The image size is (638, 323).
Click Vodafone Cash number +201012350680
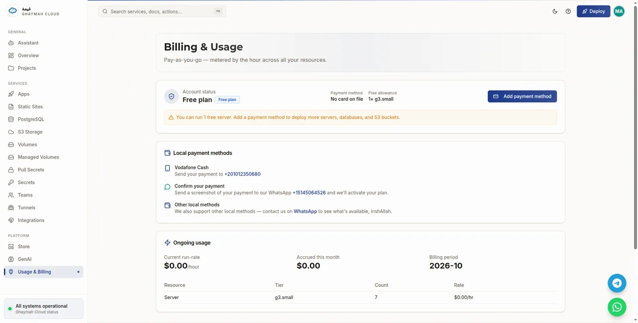pos(242,174)
